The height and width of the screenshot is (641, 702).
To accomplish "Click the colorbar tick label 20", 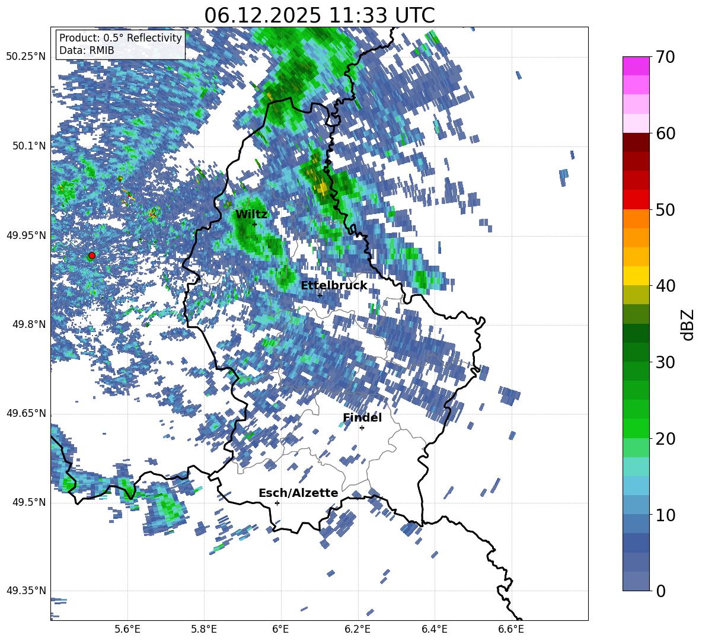I will click(x=665, y=439).
